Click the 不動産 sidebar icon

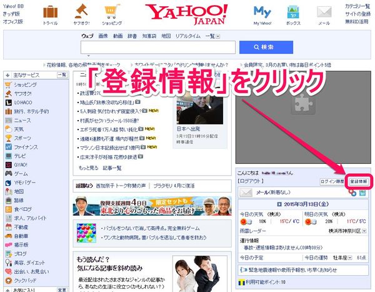[x=8, y=227]
